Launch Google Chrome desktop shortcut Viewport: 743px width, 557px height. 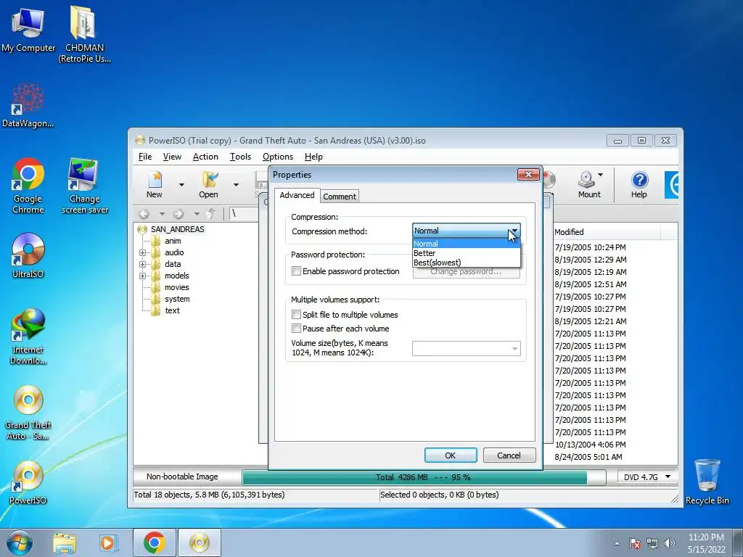click(x=28, y=186)
